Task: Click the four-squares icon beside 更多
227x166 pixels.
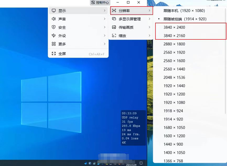Action: 54,44
